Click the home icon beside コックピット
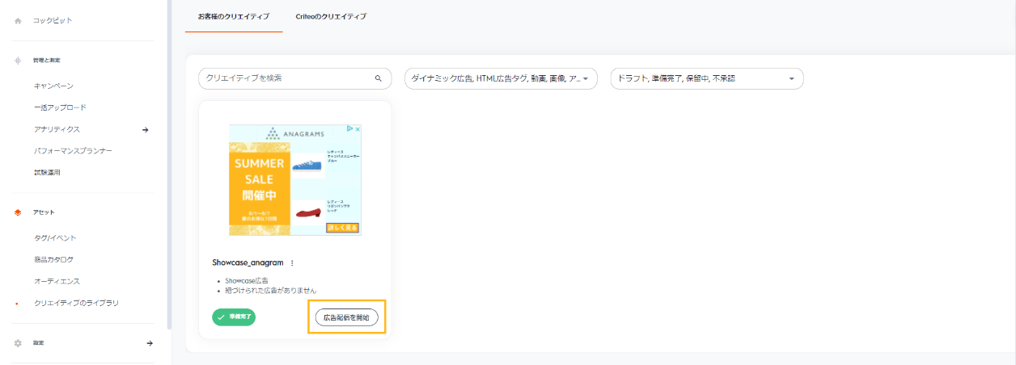 pyautogui.click(x=18, y=21)
